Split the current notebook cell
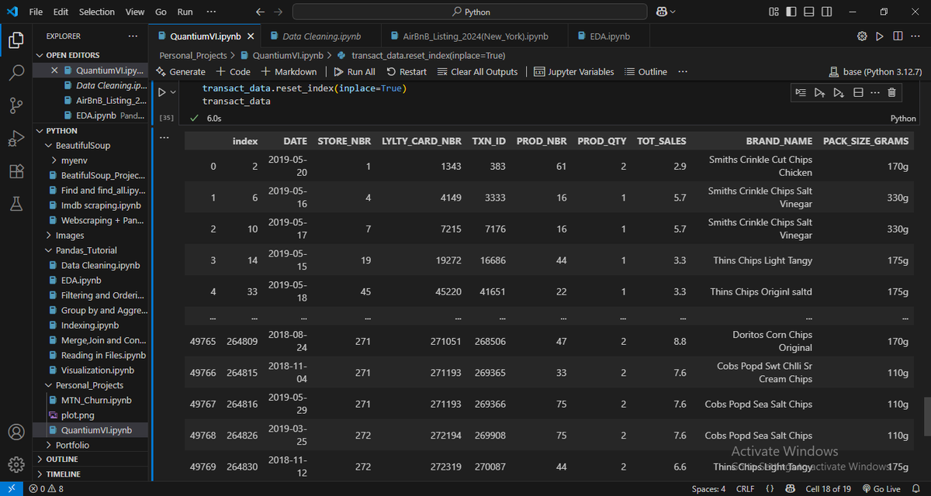The width and height of the screenshot is (931, 496). coord(858,92)
